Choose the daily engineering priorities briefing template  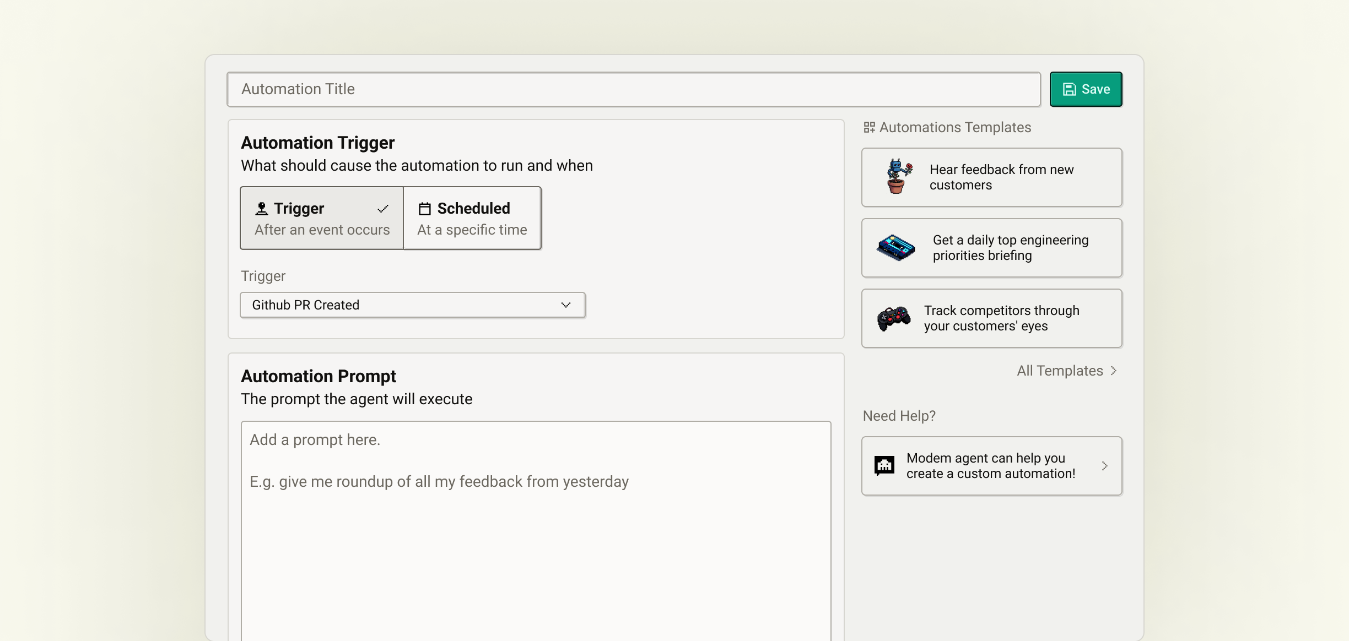pos(992,248)
